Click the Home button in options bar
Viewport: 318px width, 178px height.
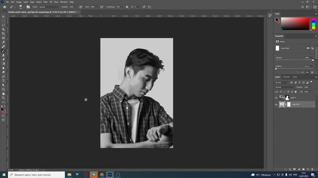coord(4,7)
